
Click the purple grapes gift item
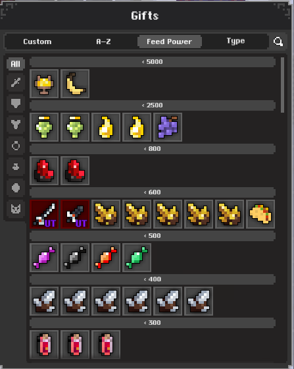[x=168, y=127]
